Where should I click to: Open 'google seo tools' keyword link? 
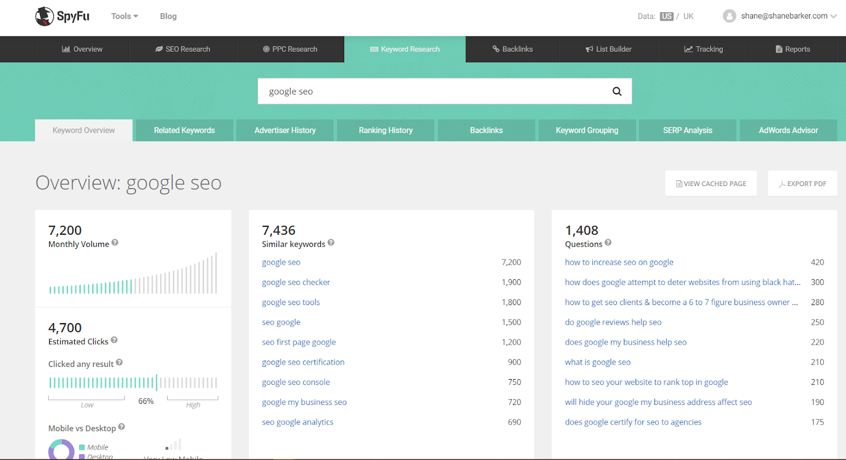pos(291,302)
